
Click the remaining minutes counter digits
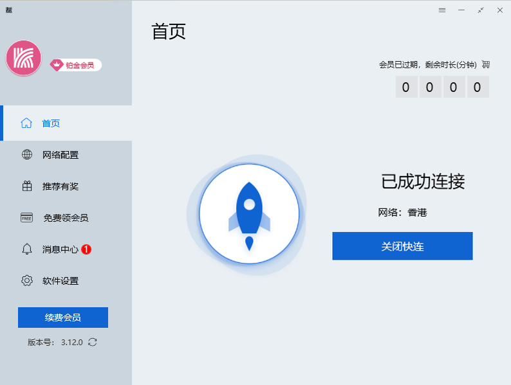441,87
